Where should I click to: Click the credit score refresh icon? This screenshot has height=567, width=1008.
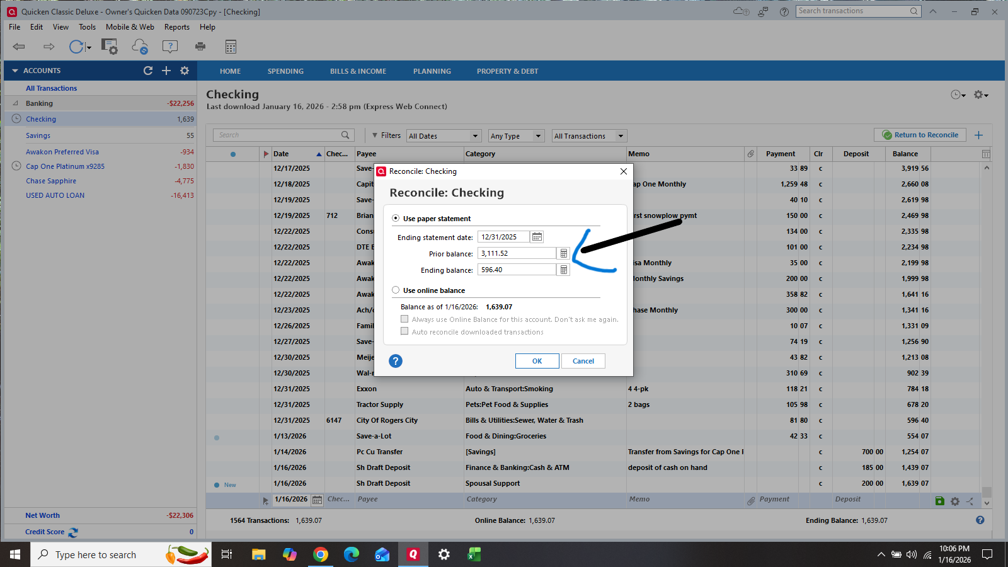pyautogui.click(x=73, y=532)
